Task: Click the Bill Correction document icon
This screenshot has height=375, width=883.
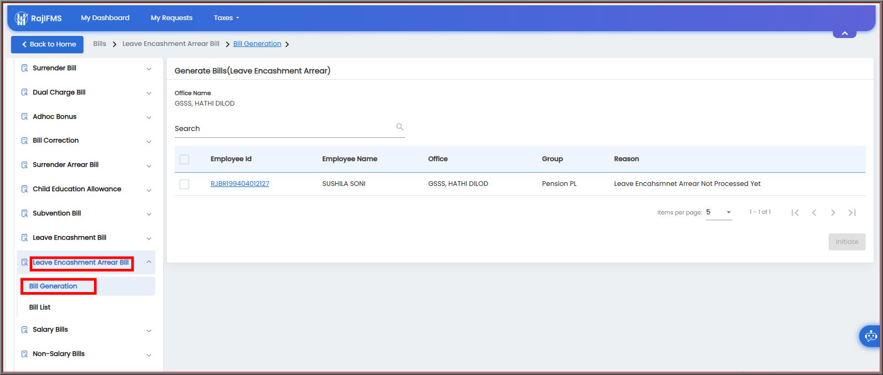Action: pyautogui.click(x=24, y=140)
